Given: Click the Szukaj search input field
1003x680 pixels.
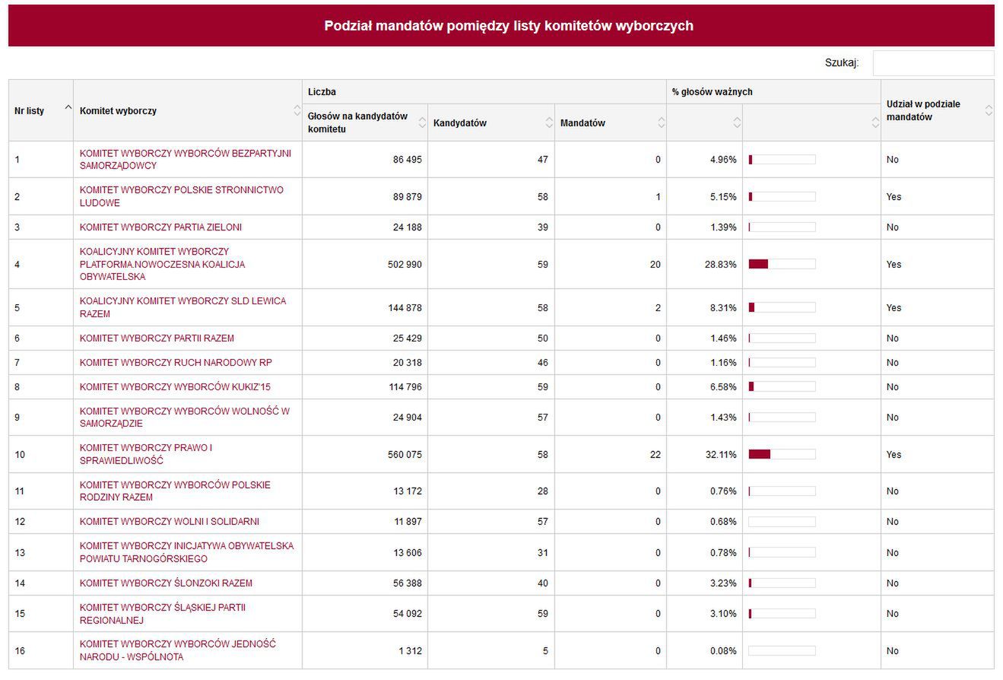Looking at the screenshot, I should [x=933, y=63].
